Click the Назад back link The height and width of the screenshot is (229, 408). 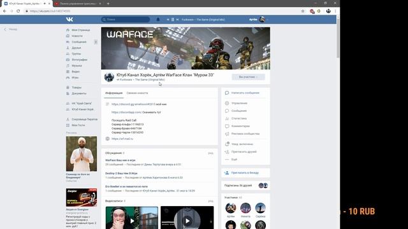(11, 29)
